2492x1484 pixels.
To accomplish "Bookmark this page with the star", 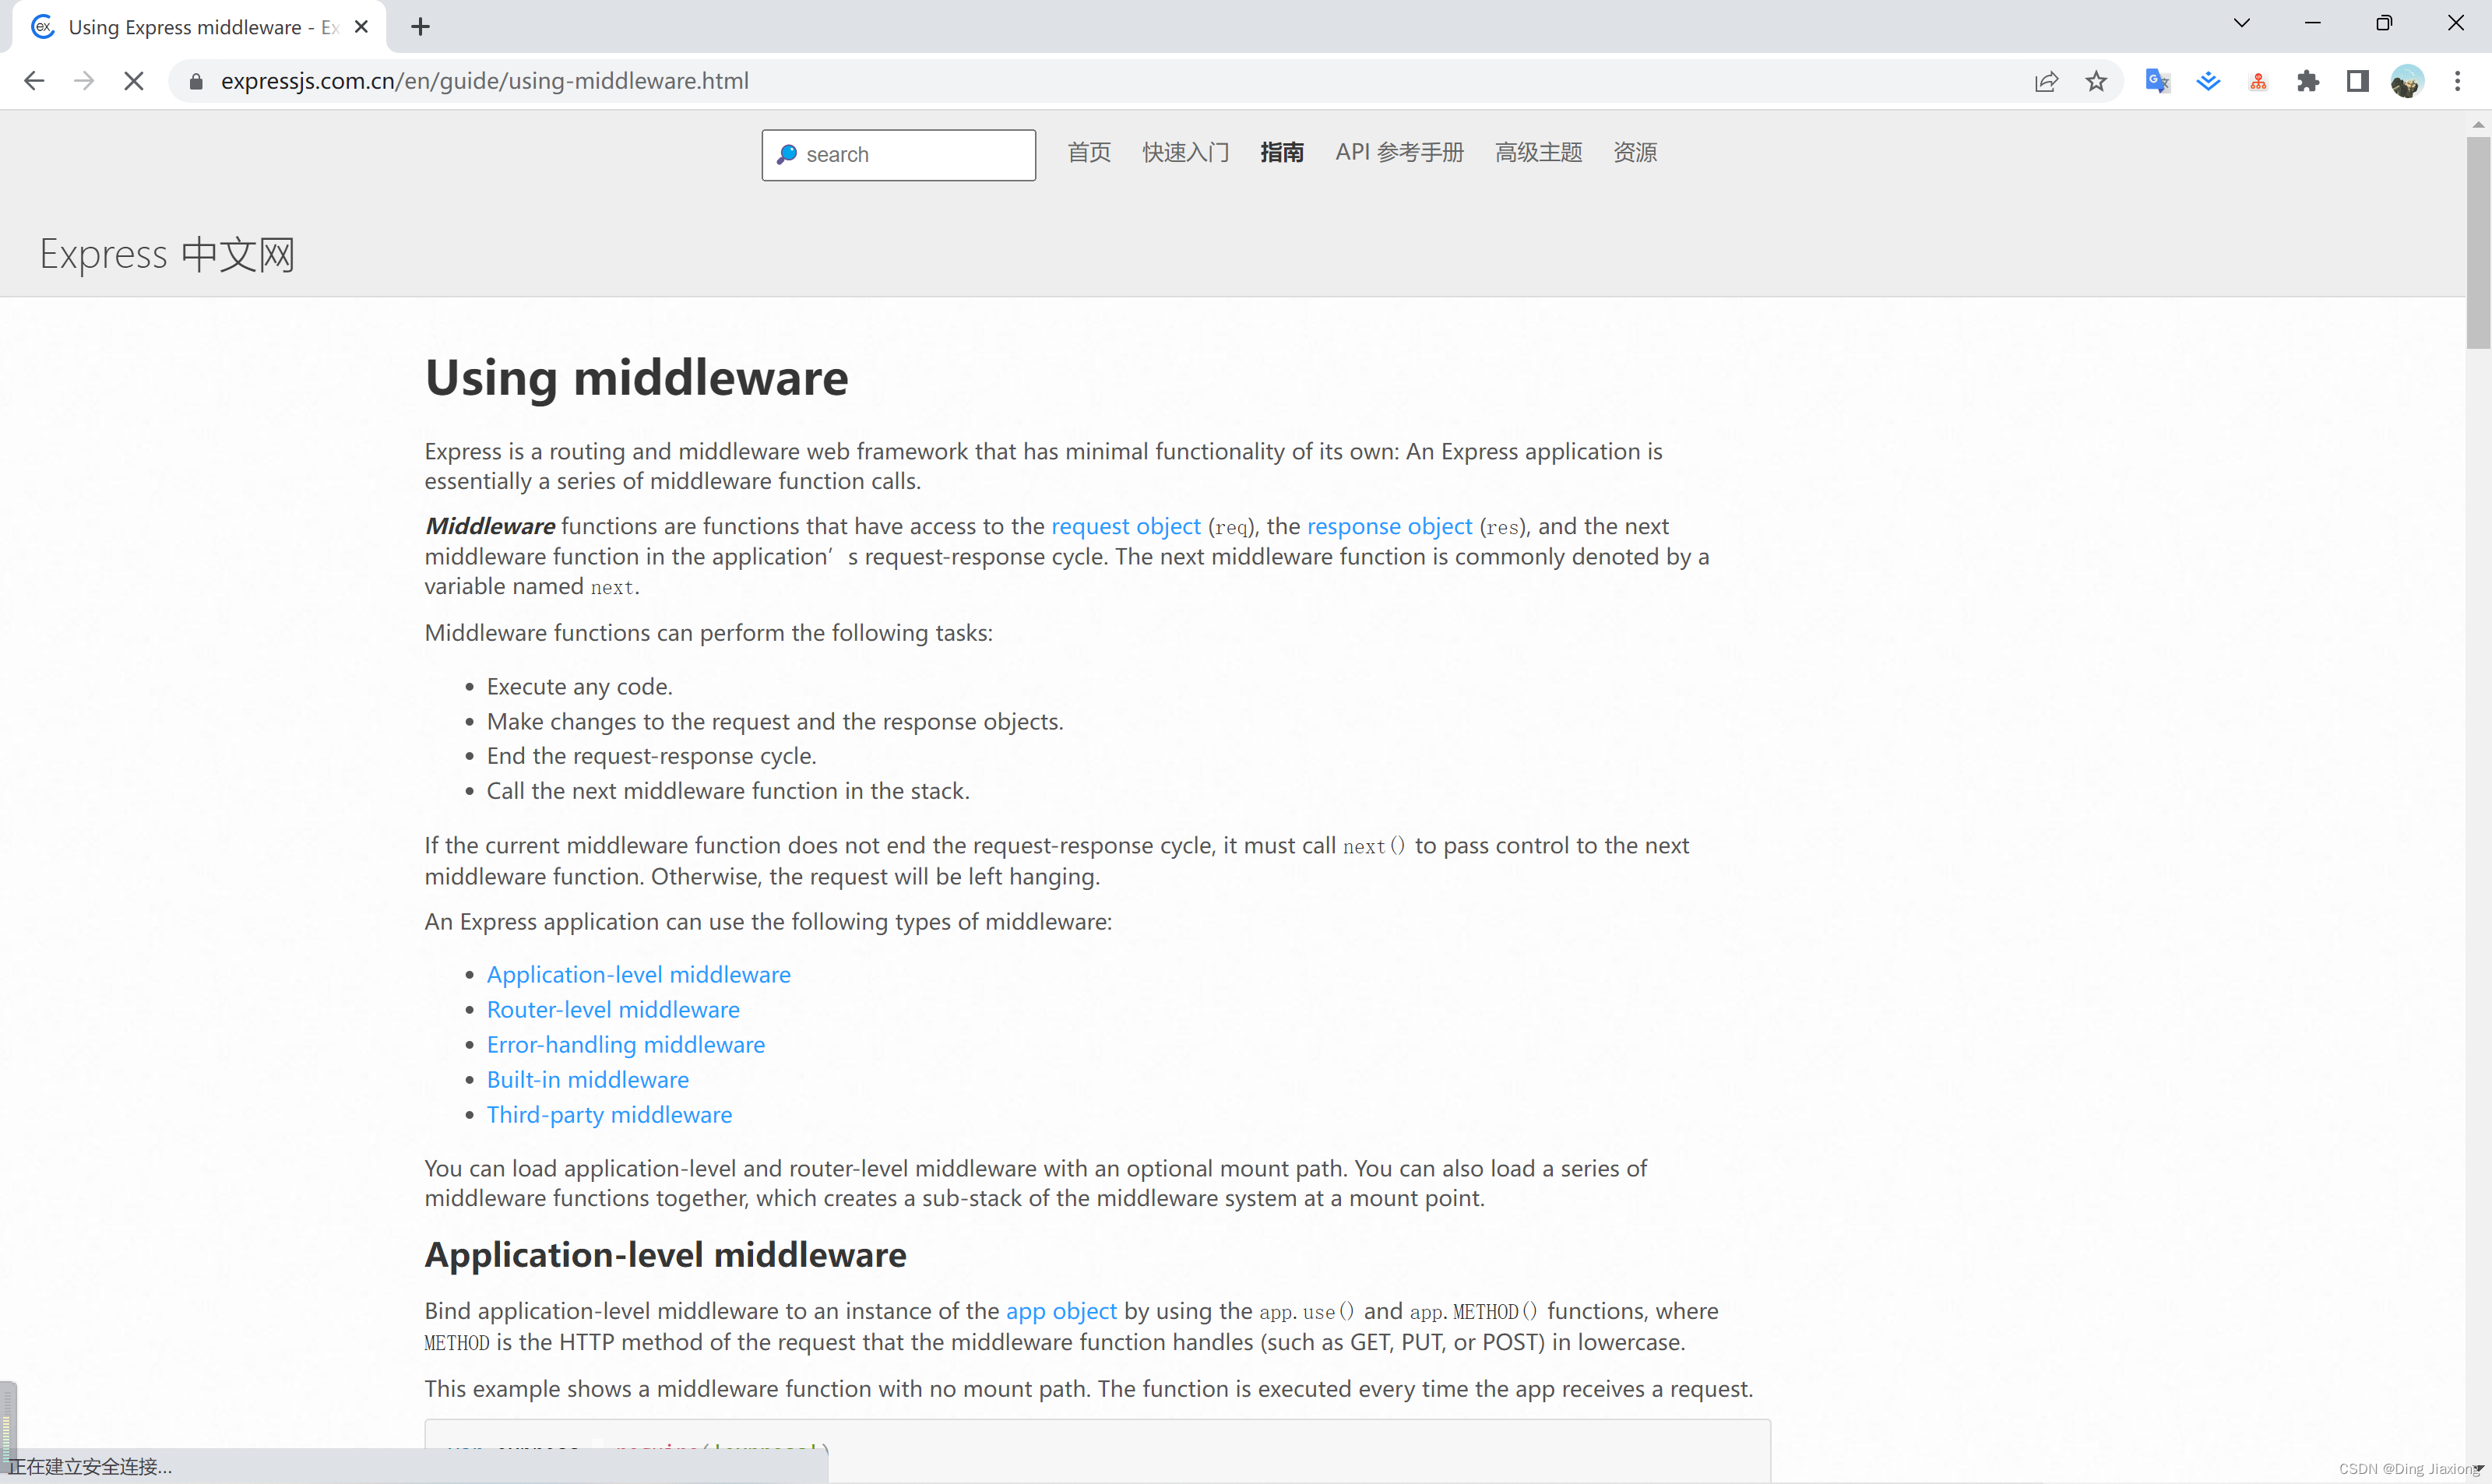I will 2096,81.
